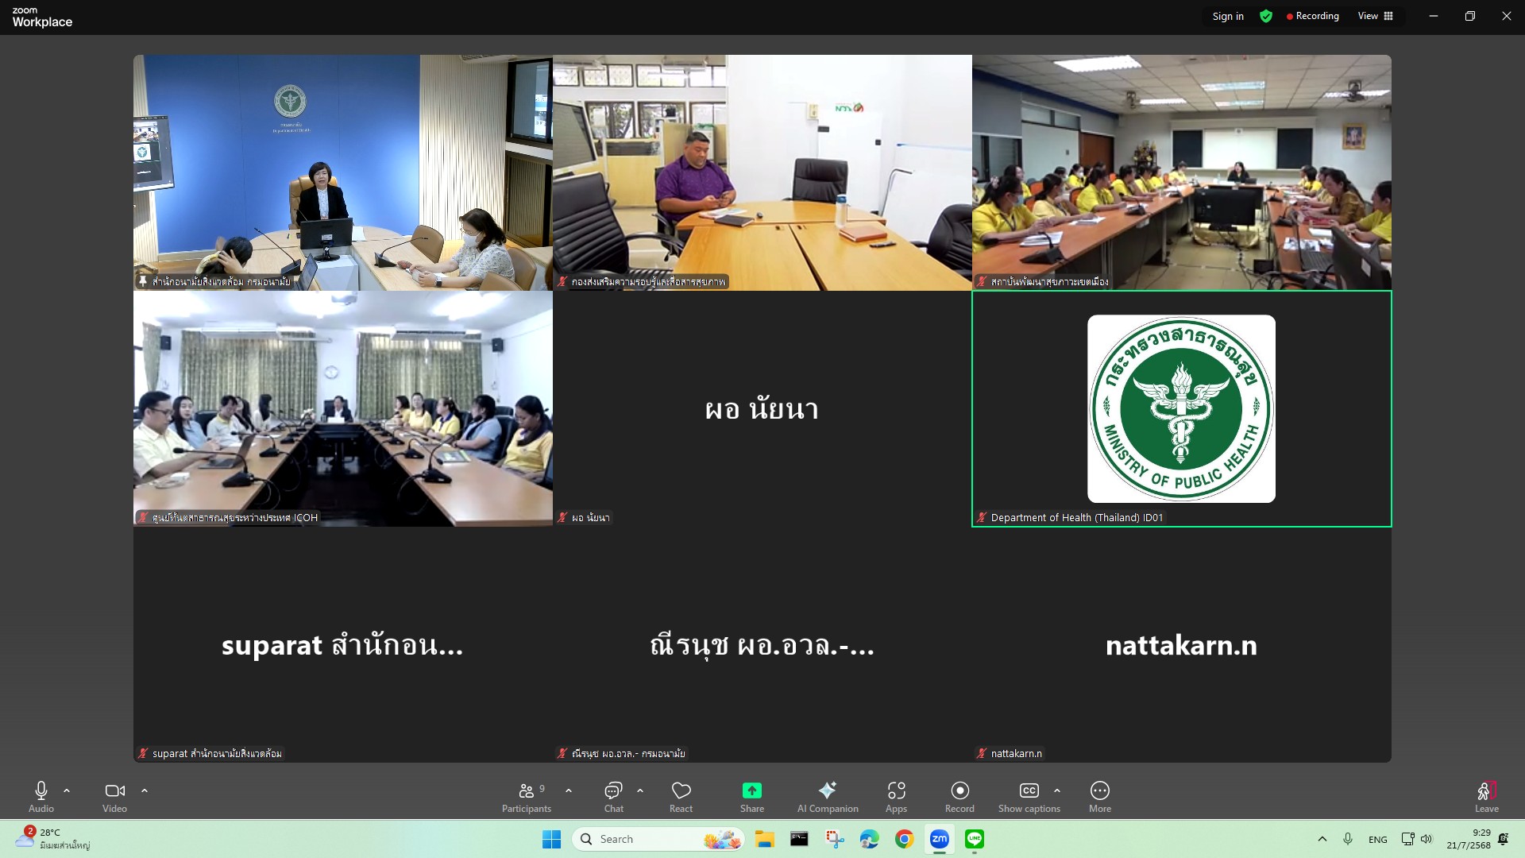Open Google Chrome from the taskbar
Image resolution: width=1525 pixels, height=858 pixels.
click(x=904, y=839)
